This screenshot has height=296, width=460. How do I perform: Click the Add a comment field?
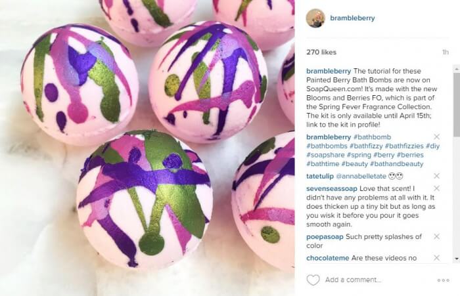tap(353, 280)
